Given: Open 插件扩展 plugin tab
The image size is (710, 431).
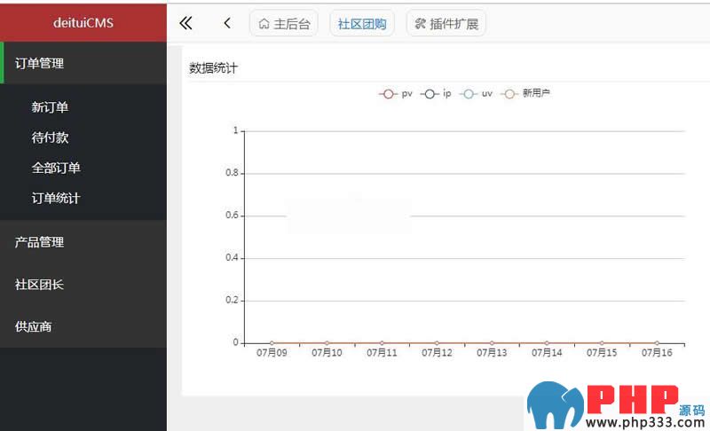Looking at the screenshot, I should [446, 23].
